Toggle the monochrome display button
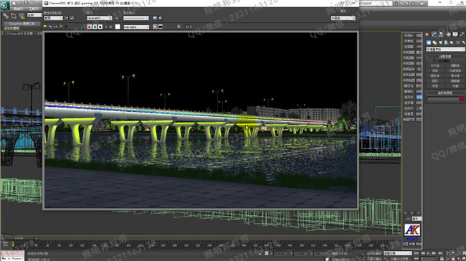466x261 pixels. pos(111,27)
